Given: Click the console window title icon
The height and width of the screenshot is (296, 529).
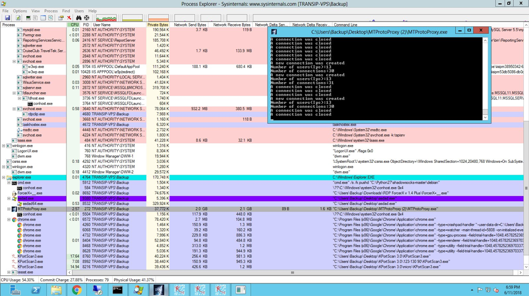Looking at the screenshot, I should (274, 31).
